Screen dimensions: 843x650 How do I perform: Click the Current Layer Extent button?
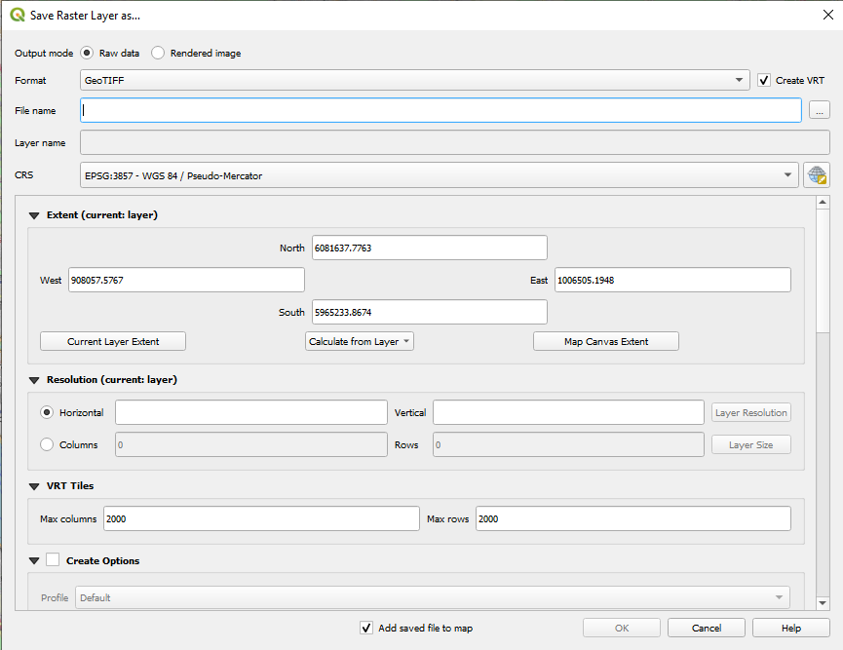coord(112,341)
